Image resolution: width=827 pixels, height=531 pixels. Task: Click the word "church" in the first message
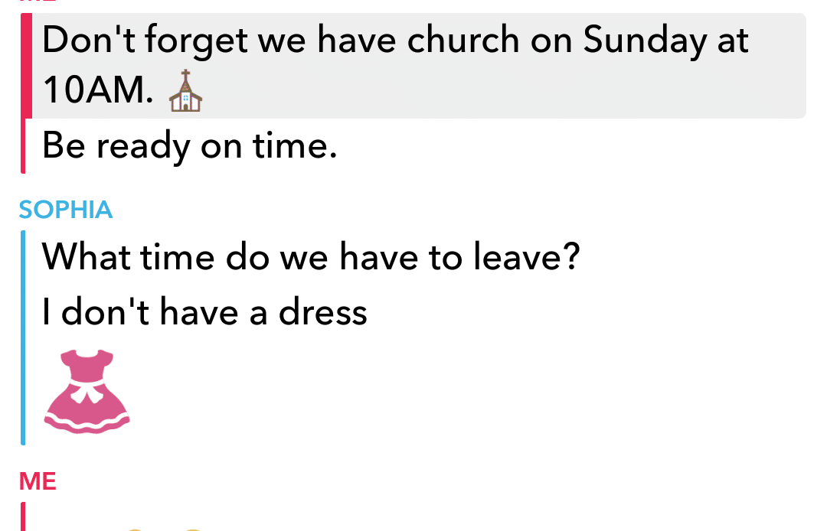coord(463,40)
